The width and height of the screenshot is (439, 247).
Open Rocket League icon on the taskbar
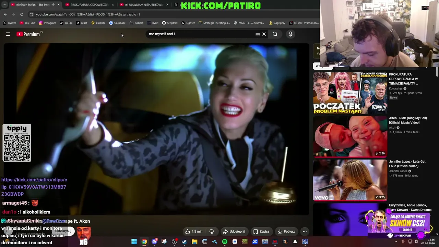point(285,242)
